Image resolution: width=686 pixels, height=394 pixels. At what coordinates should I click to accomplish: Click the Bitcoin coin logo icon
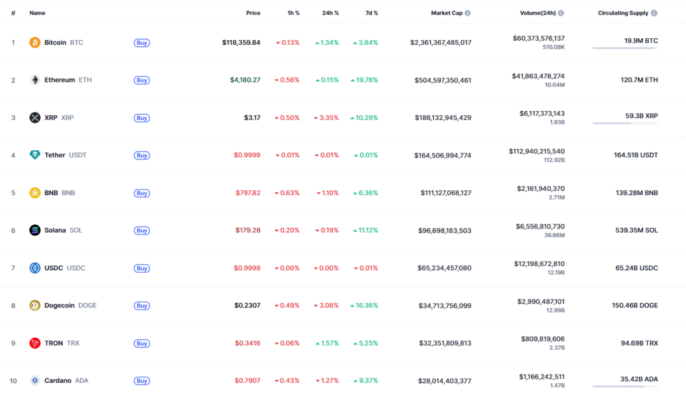(35, 42)
